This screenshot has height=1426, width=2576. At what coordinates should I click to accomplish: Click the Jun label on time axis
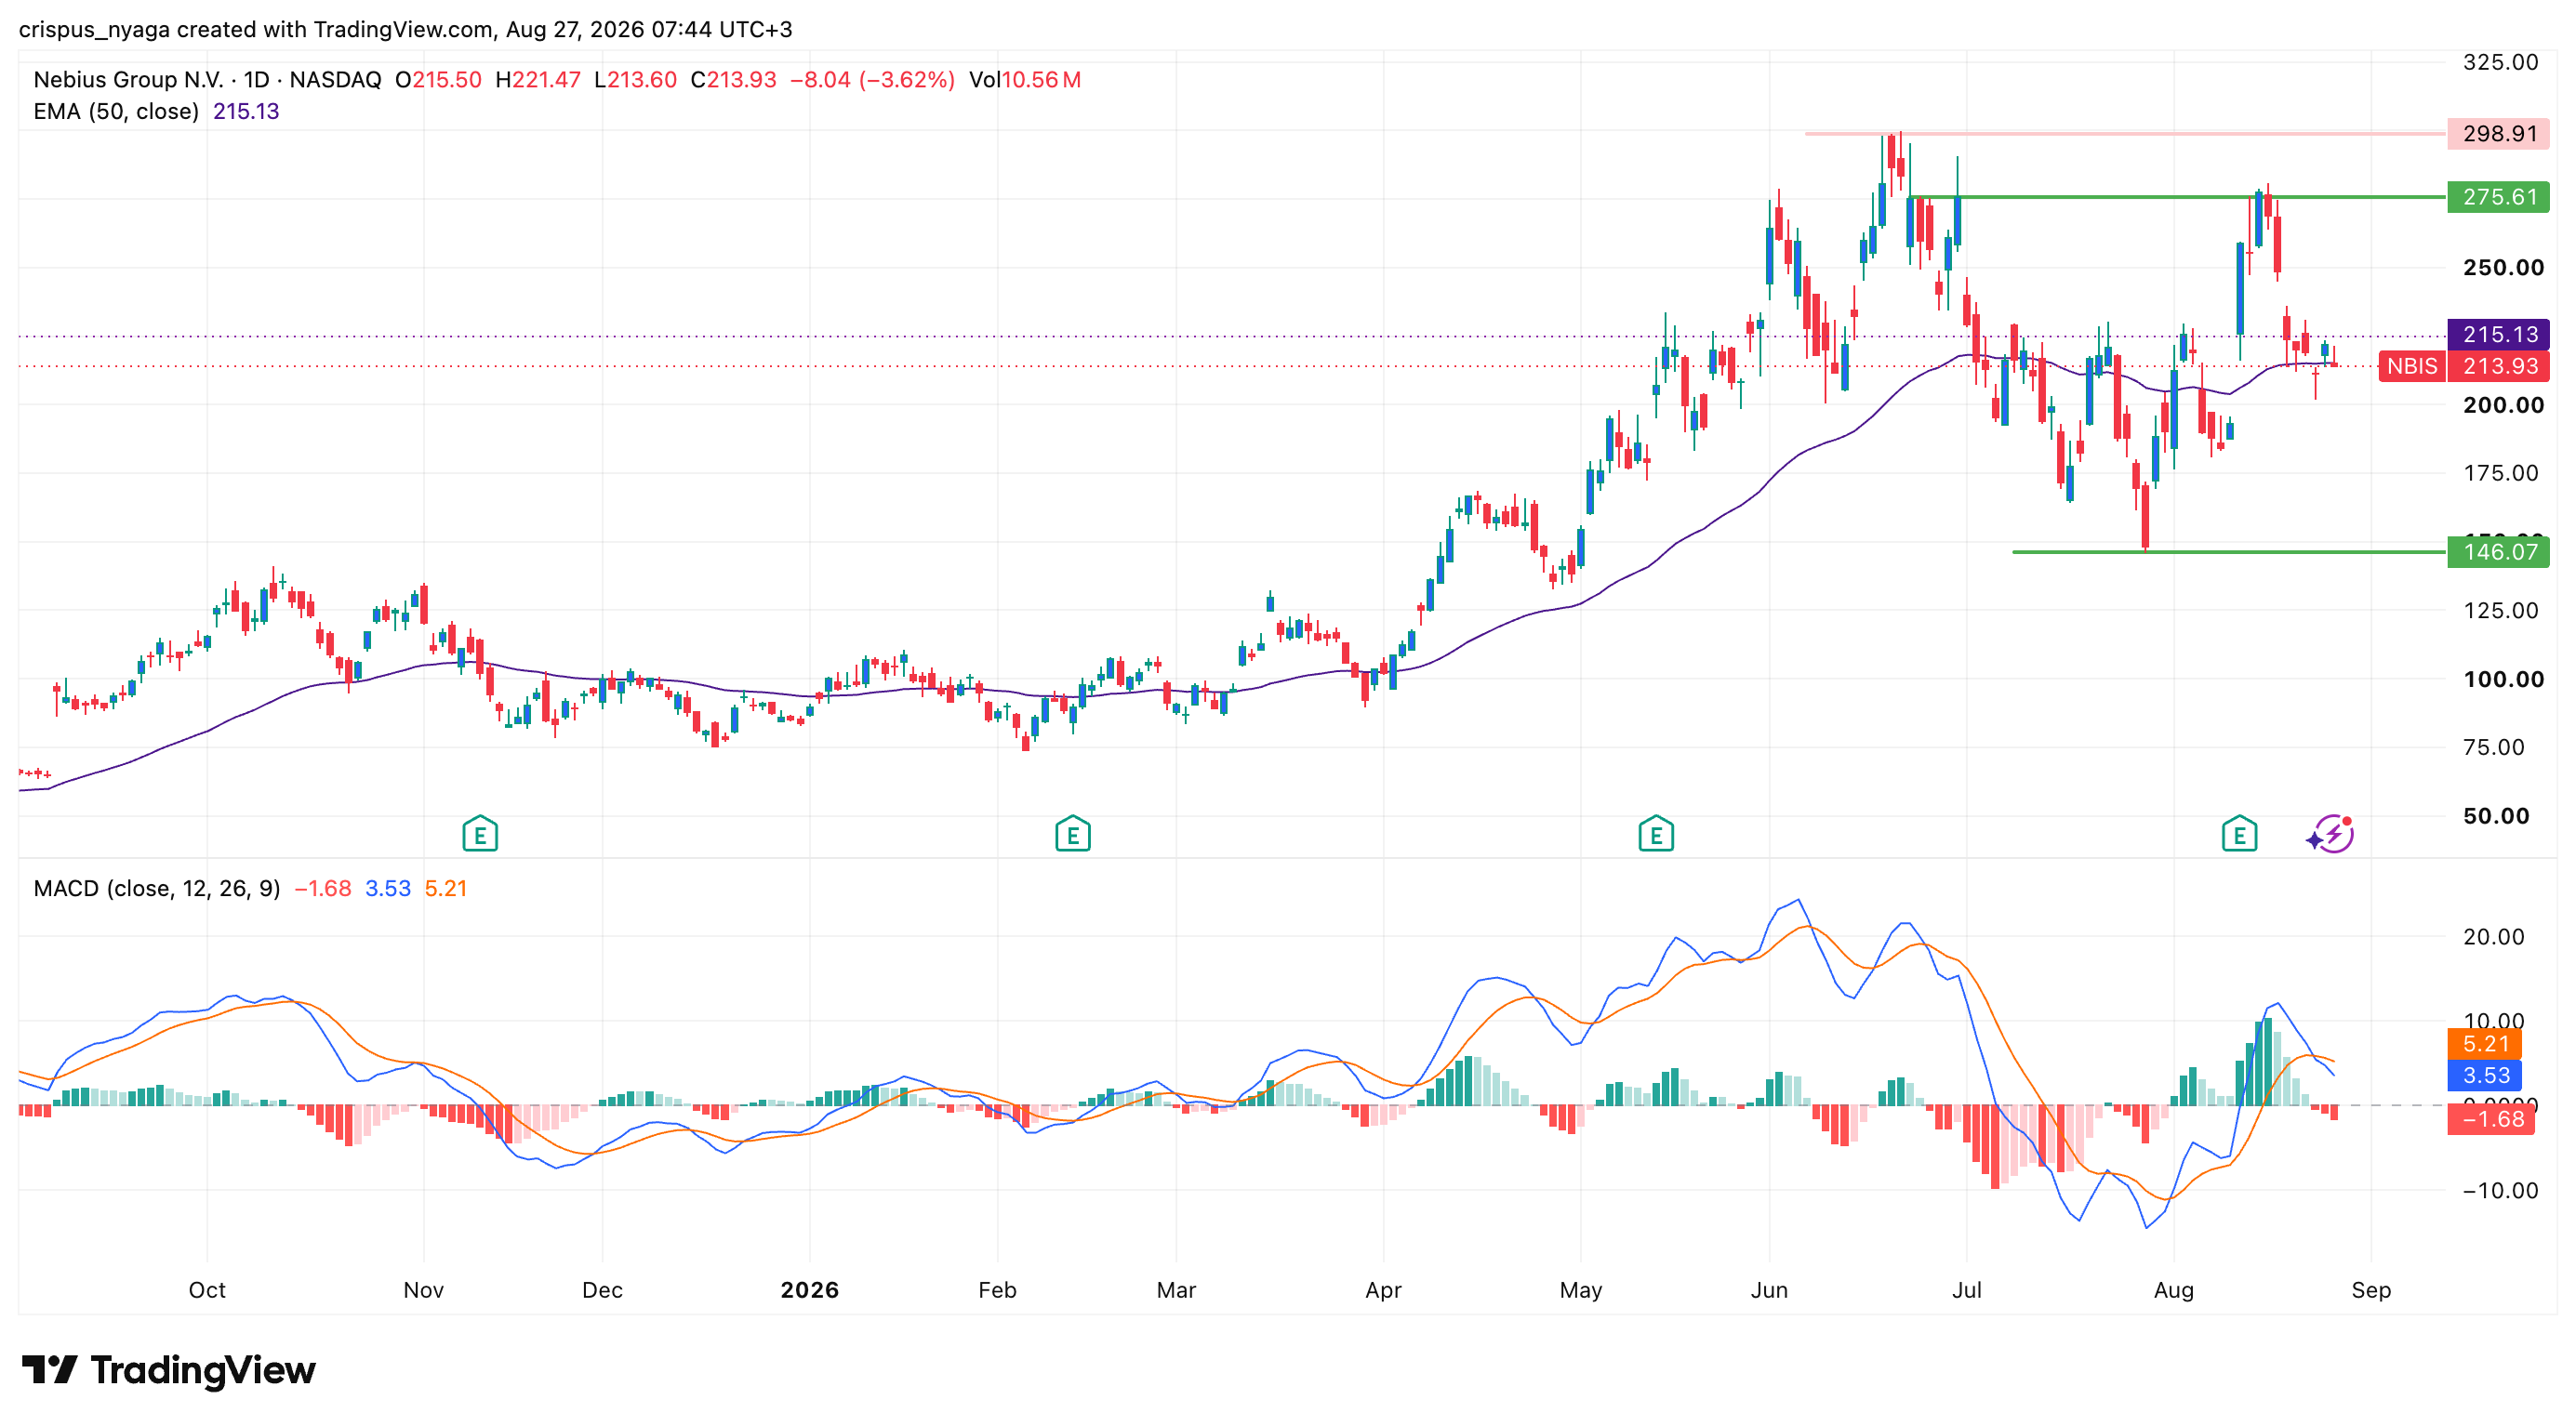pyautogui.click(x=1769, y=1290)
